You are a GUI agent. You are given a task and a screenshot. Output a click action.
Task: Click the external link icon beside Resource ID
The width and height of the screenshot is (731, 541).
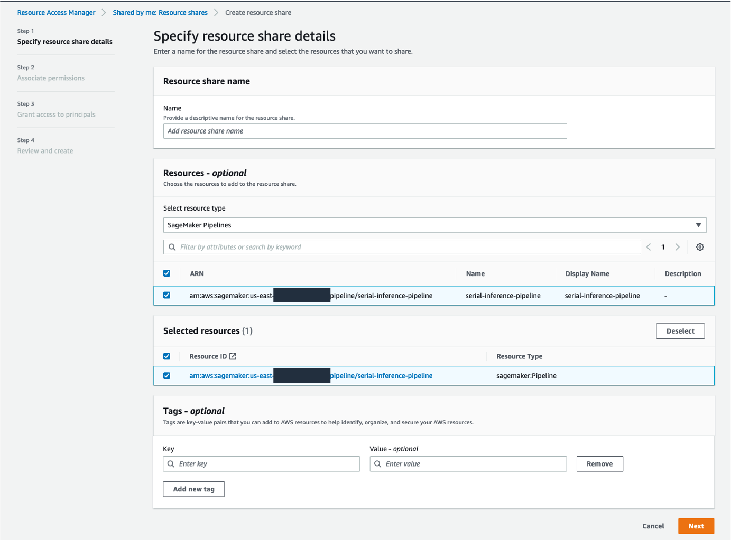tap(233, 356)
